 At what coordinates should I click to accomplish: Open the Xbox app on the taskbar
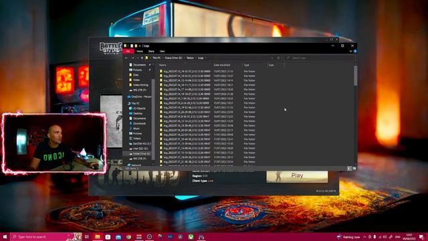point(191,236)
